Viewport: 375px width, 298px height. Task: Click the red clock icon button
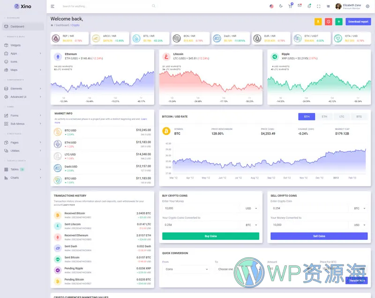pos(329,22)
